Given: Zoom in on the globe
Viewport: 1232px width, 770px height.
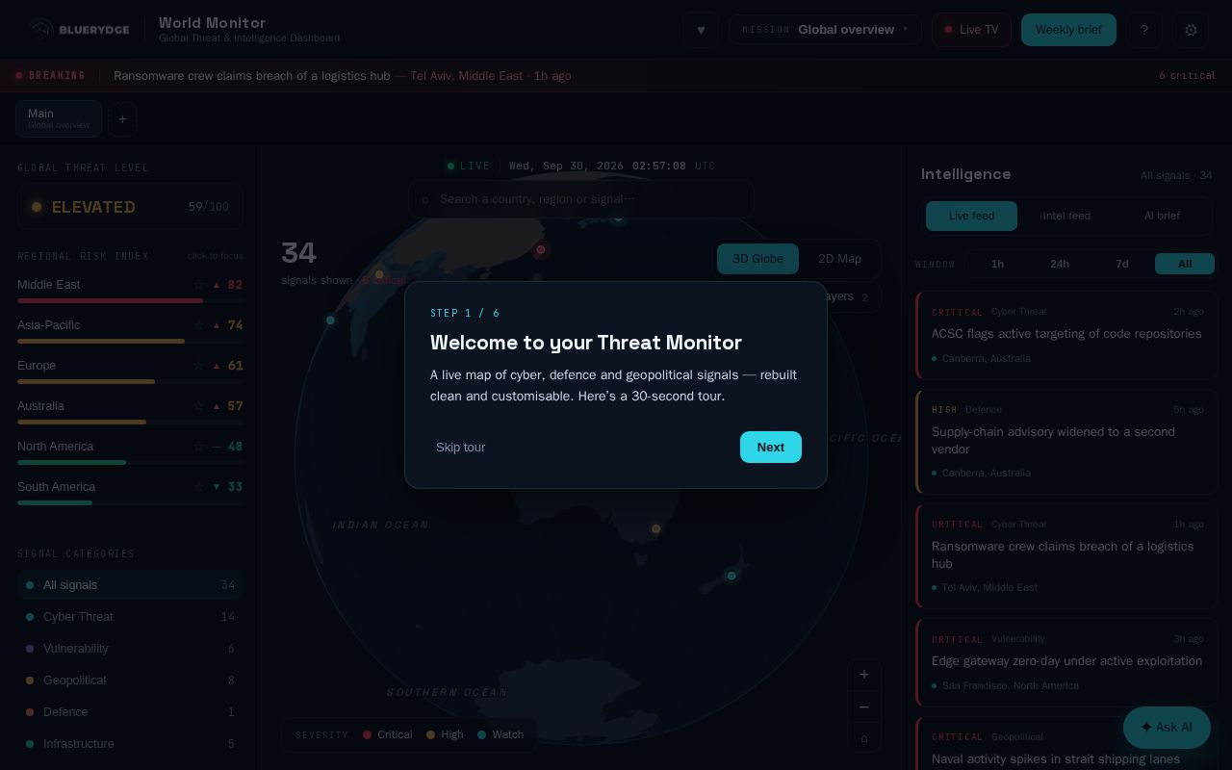Looking at the screenshot, I should click(863, 675).
